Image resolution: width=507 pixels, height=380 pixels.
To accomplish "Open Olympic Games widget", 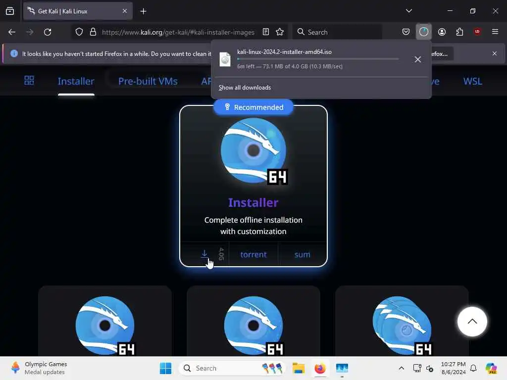I will point(39,368).
